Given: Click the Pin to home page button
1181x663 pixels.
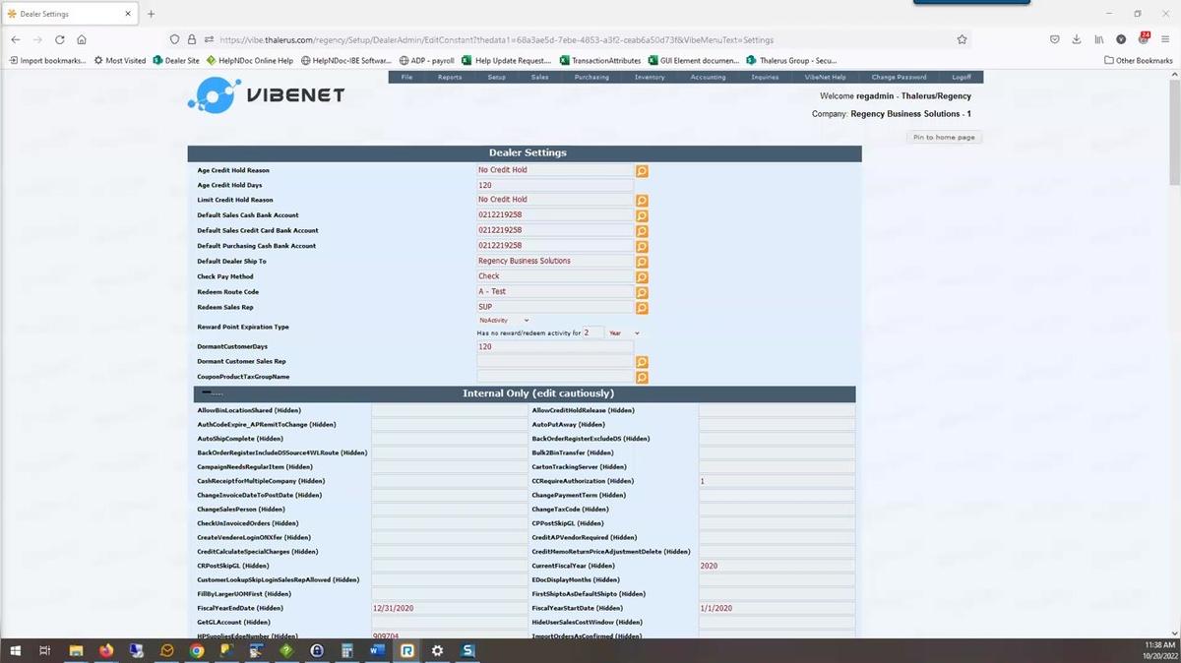Looking at the screenshot, I should (x=942, y=137).
